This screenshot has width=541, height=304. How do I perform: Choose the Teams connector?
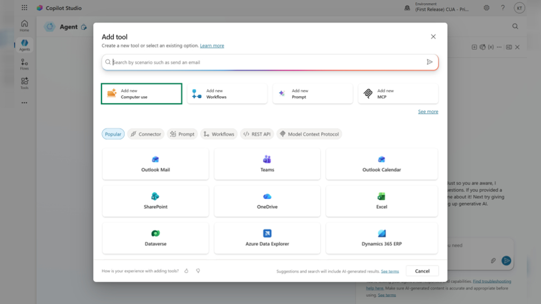click(x=267, y=164)
